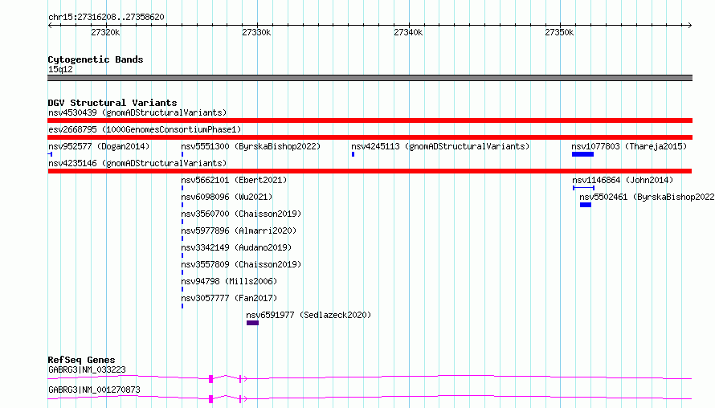This screenshot has height=408, width=715.
Task: Open the nsv6591977 (Sedlazeck2020) label
Action: coord(308,315)
